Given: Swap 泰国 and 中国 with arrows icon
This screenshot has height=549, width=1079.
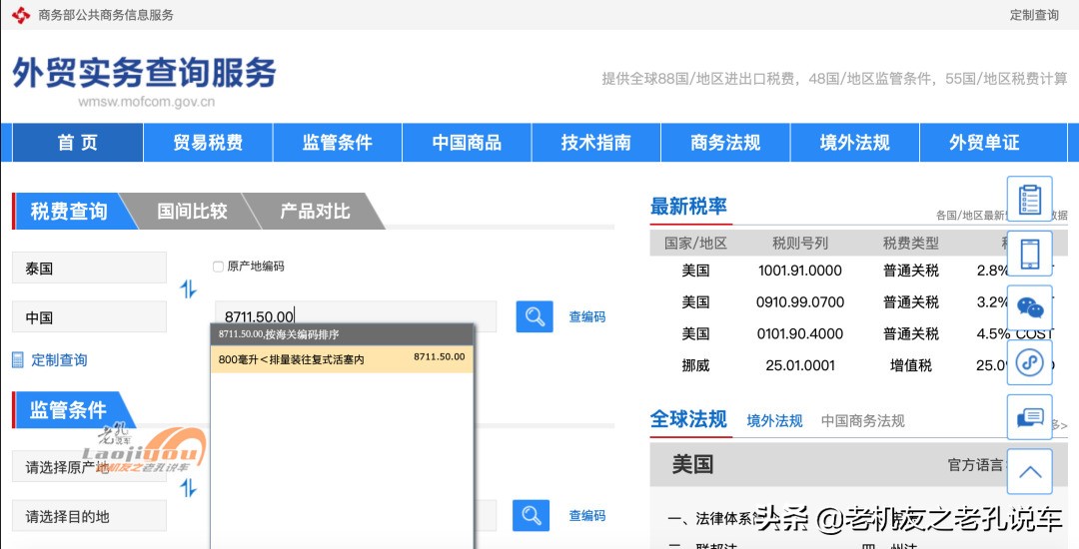Looking at the screenshot, I should pos(189,288).
